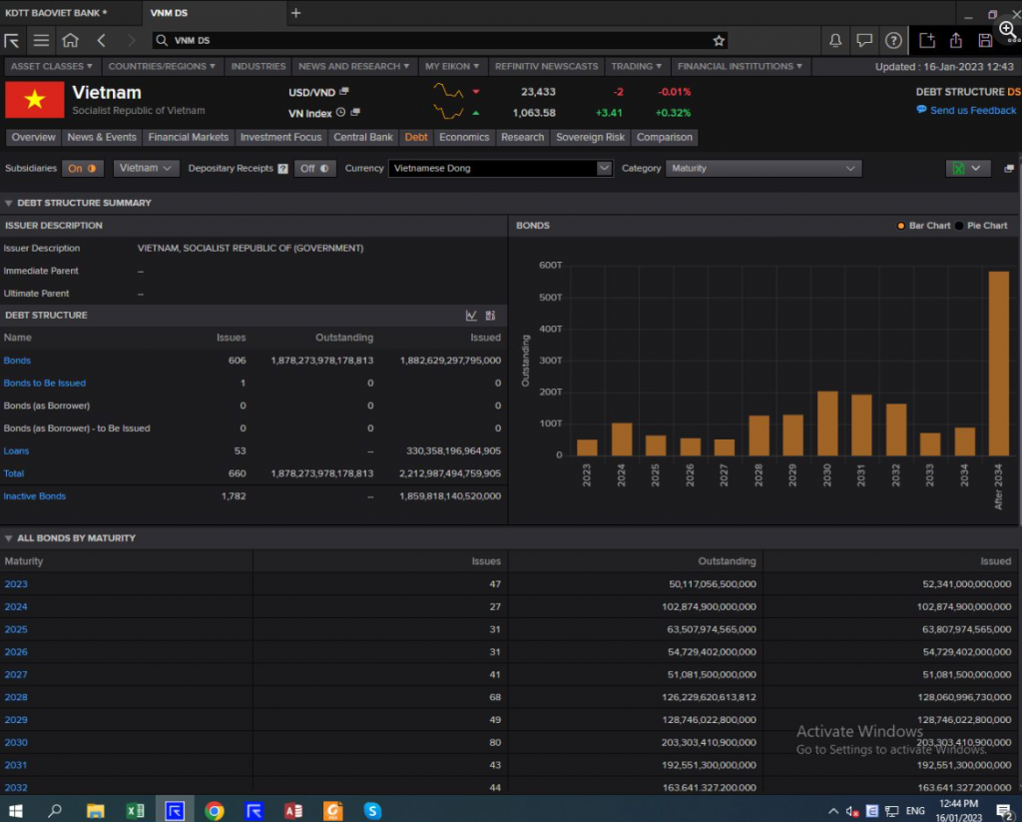This screenshot has height=822, width=1022.
Task: Open the Currency Vietnamese Dong dropdown
Action: click(500, 169)
